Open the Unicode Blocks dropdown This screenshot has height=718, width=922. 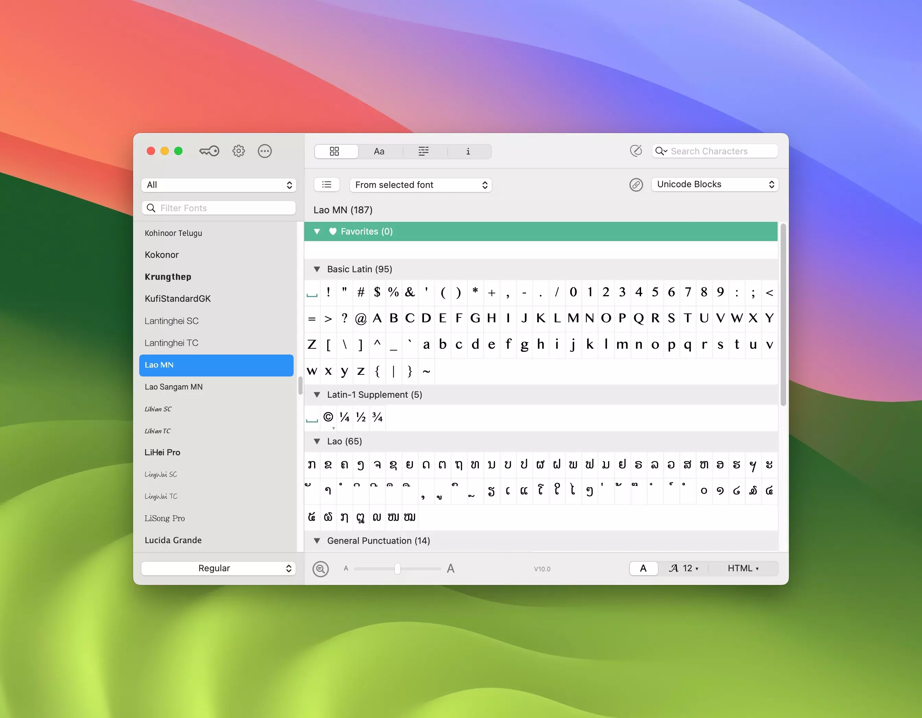click(x=714, y=184)
